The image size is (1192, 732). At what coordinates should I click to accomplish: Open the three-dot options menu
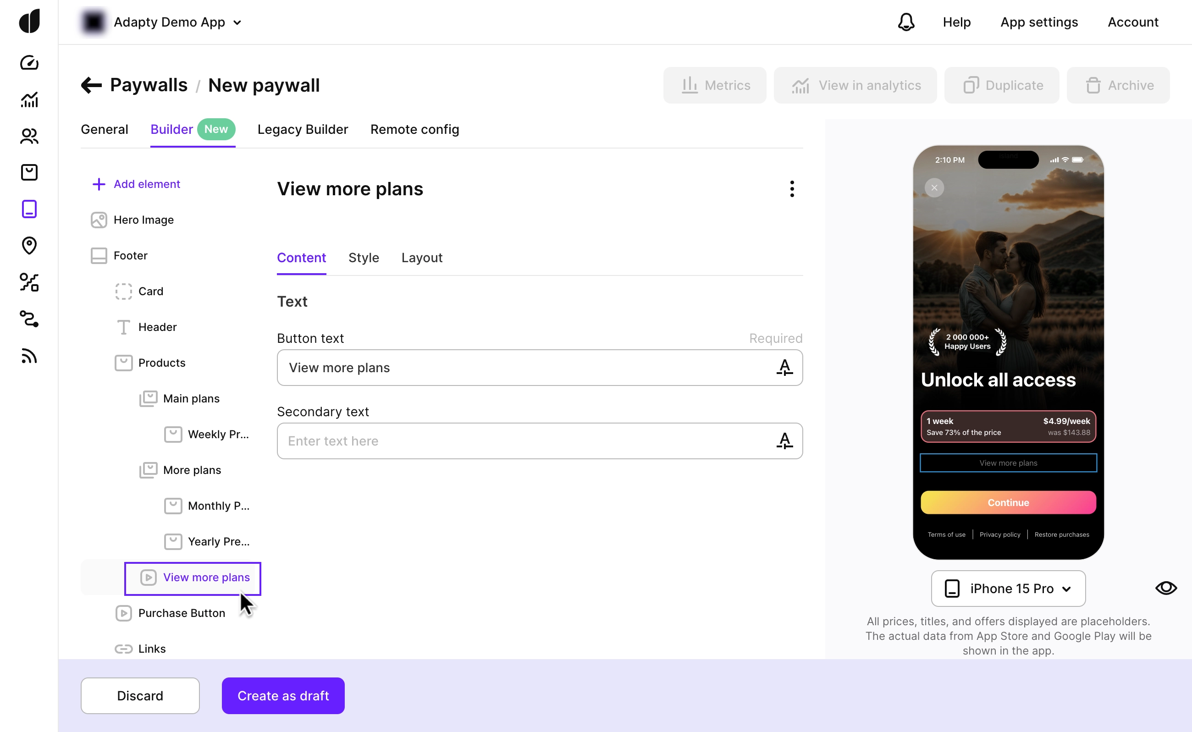[x=792, y=189]
